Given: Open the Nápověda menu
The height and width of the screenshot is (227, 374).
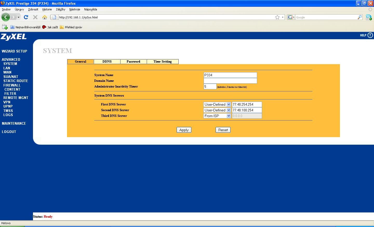Looking at the screenshot, I should pyautogui.click(x=91, y=9).
